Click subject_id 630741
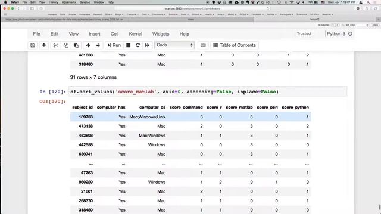The image size is (381, 214). 86,154
